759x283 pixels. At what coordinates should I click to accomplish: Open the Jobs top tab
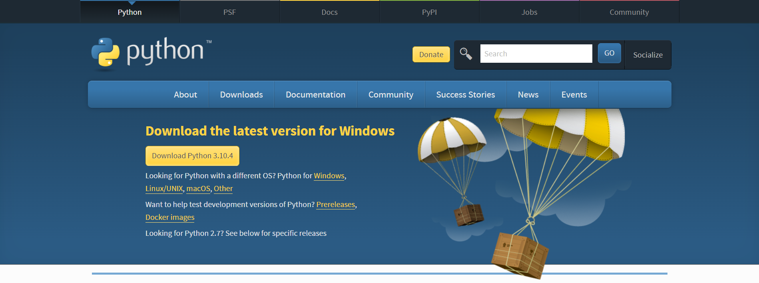point(530,12)
